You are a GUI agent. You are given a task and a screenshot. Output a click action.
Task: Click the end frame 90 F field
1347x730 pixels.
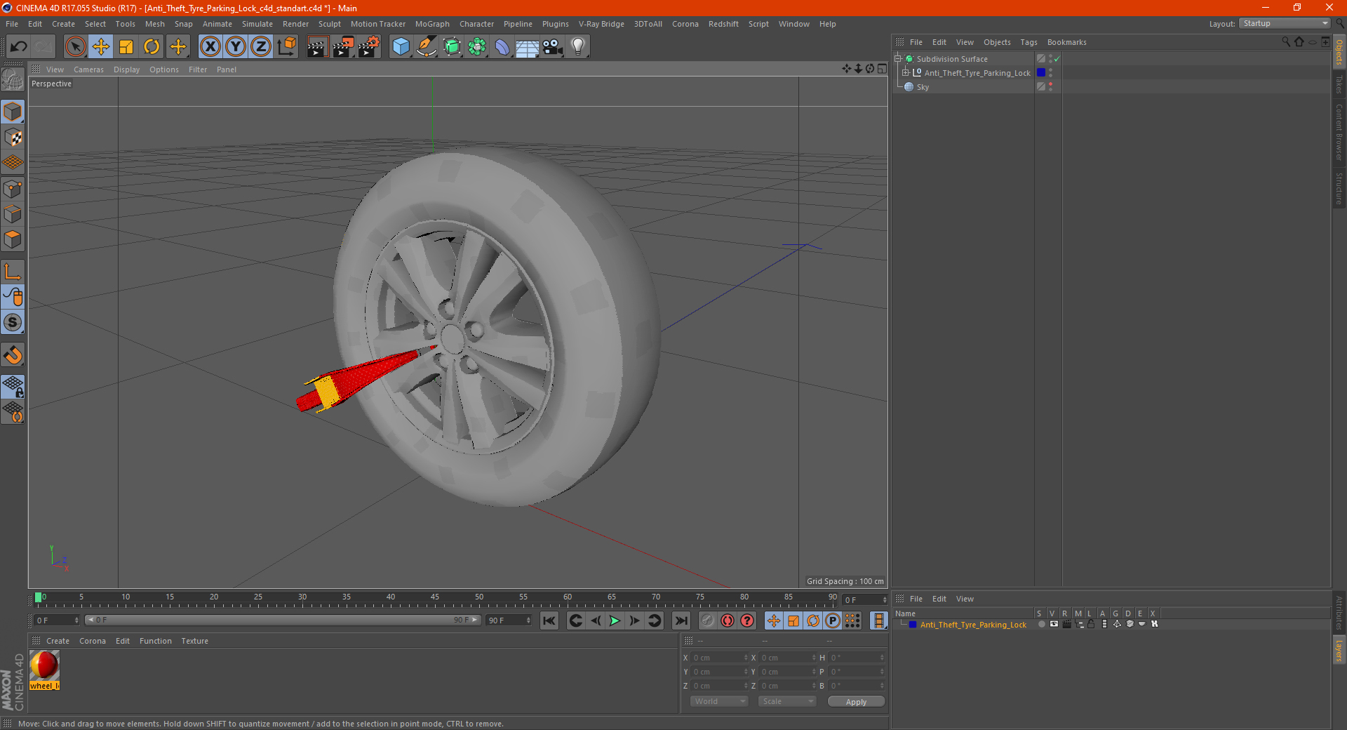pyautogui.click(x=509, y=620)
